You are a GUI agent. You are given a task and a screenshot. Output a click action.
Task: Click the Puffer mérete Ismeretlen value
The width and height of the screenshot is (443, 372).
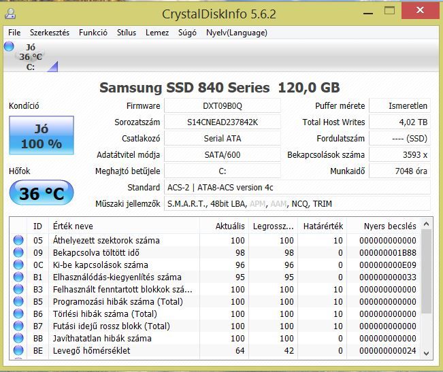pyautogui.click(x=399, y=106)
